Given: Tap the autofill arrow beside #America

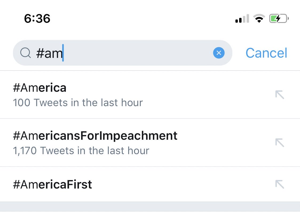Looking at the screenshot, I should [279, 94].
